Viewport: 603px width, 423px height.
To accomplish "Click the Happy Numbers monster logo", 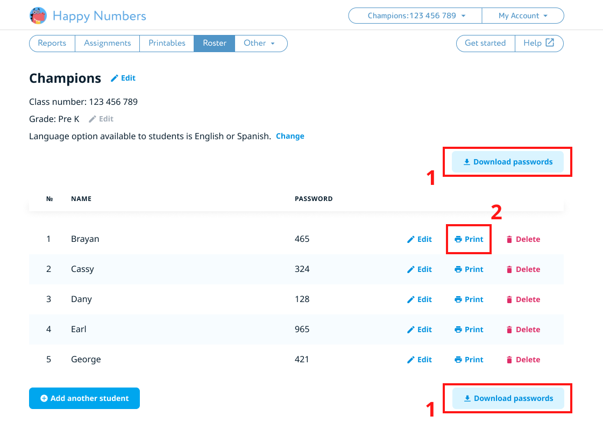I will click(38, 16).
